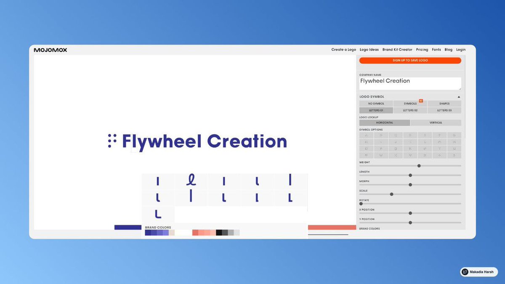Image resolution: width=505 pixels, height=284 pixels.
Task: Go to Pricing page
Action: pyautogui.click(x=422, y=50)
